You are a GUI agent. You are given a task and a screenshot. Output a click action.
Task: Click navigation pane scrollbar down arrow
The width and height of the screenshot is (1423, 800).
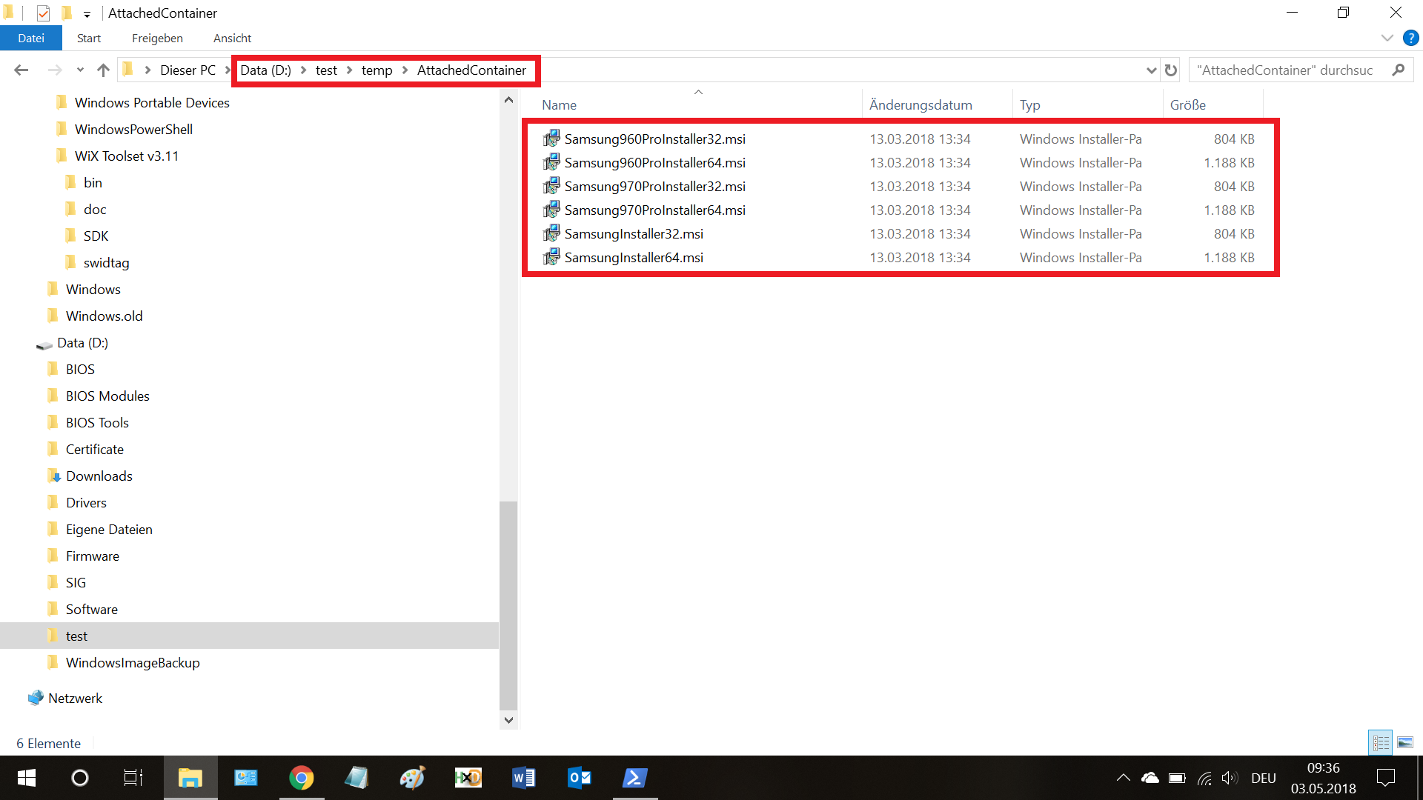click(508, 719)
